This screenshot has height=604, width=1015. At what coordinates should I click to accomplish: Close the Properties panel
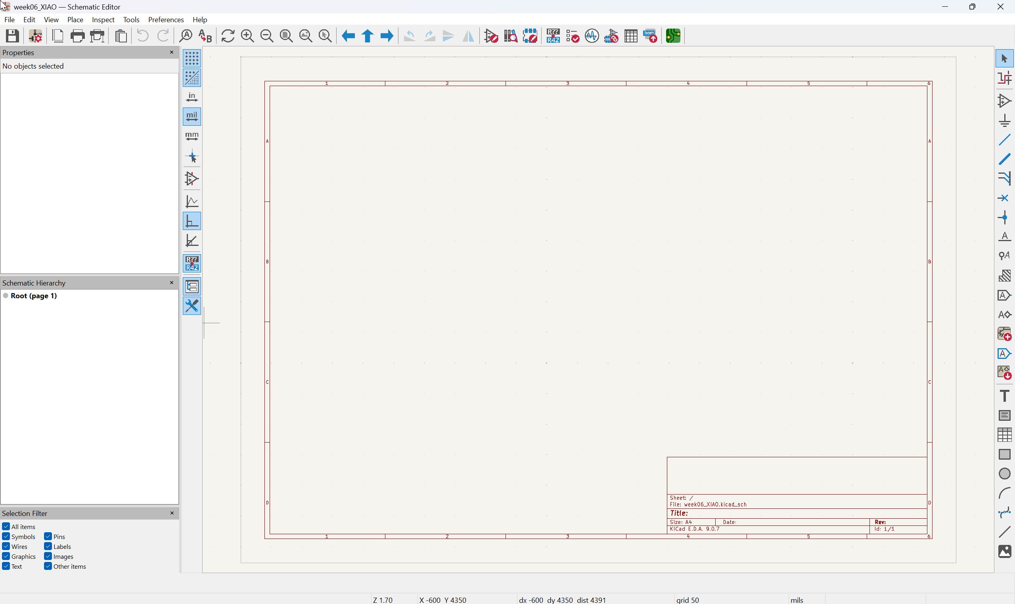172,52
